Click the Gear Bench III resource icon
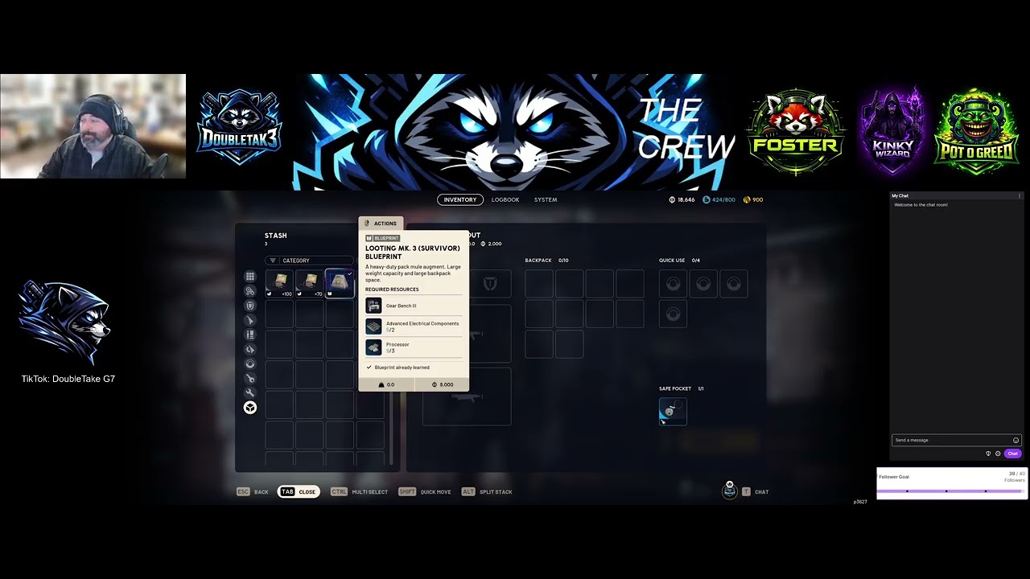The height and width of the screenshot is (579, 1030). click(x=373, y=306)
